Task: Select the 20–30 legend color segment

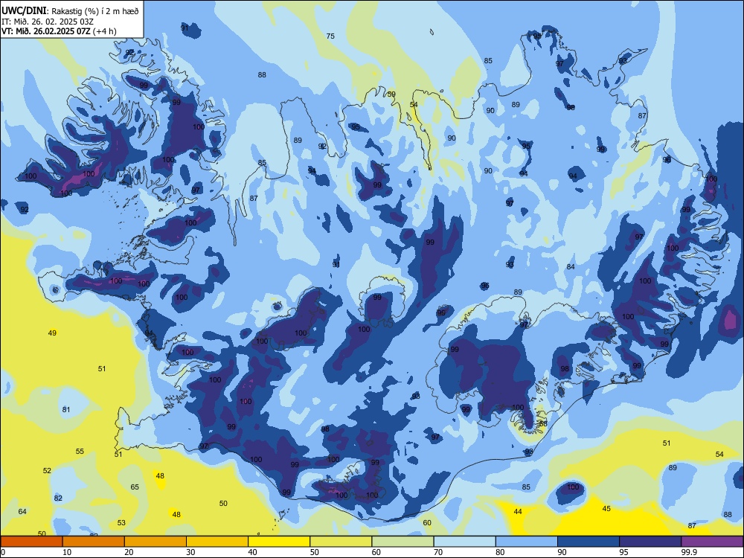Action: coord(155,542)
